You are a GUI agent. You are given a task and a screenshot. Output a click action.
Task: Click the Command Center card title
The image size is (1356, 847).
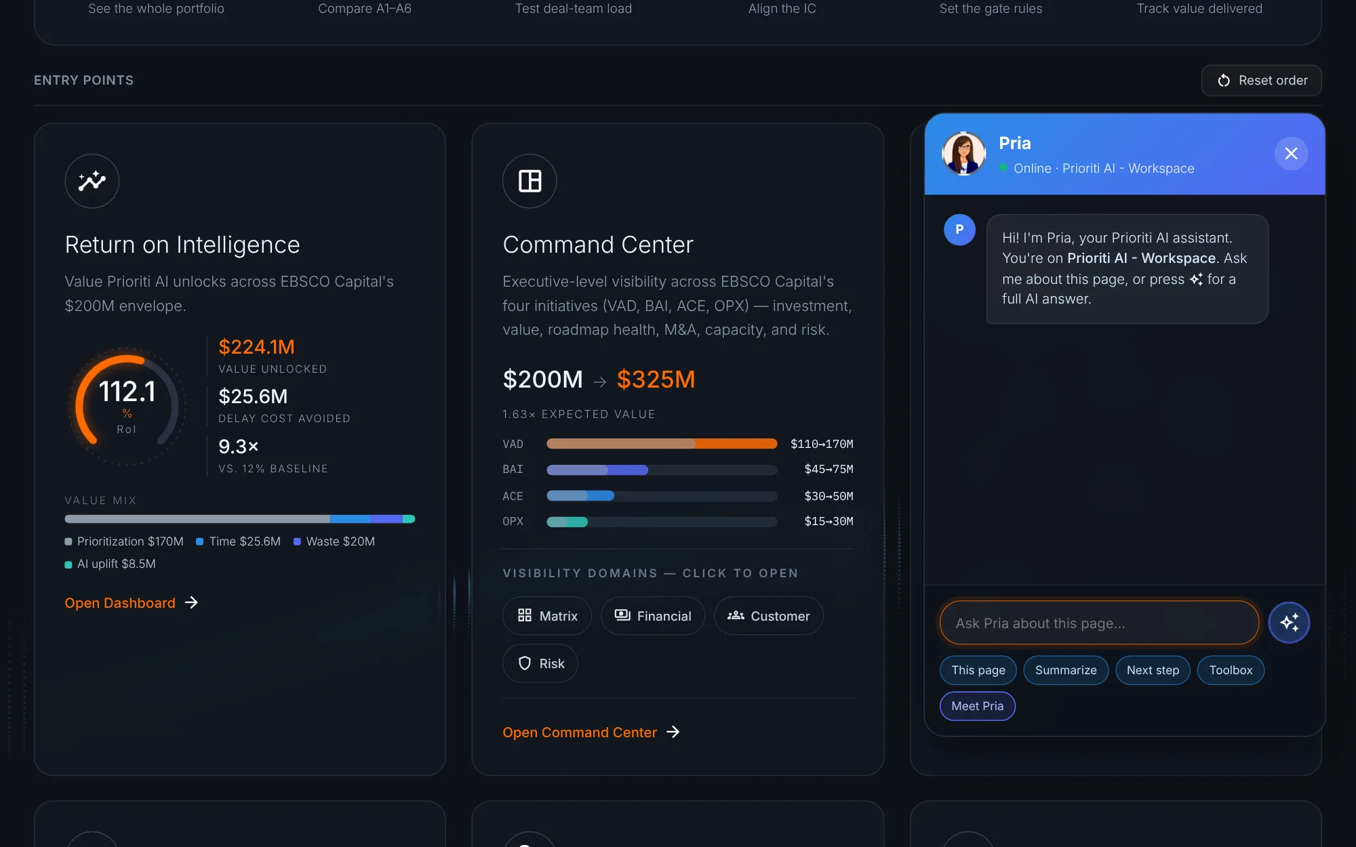click(598, 245)
